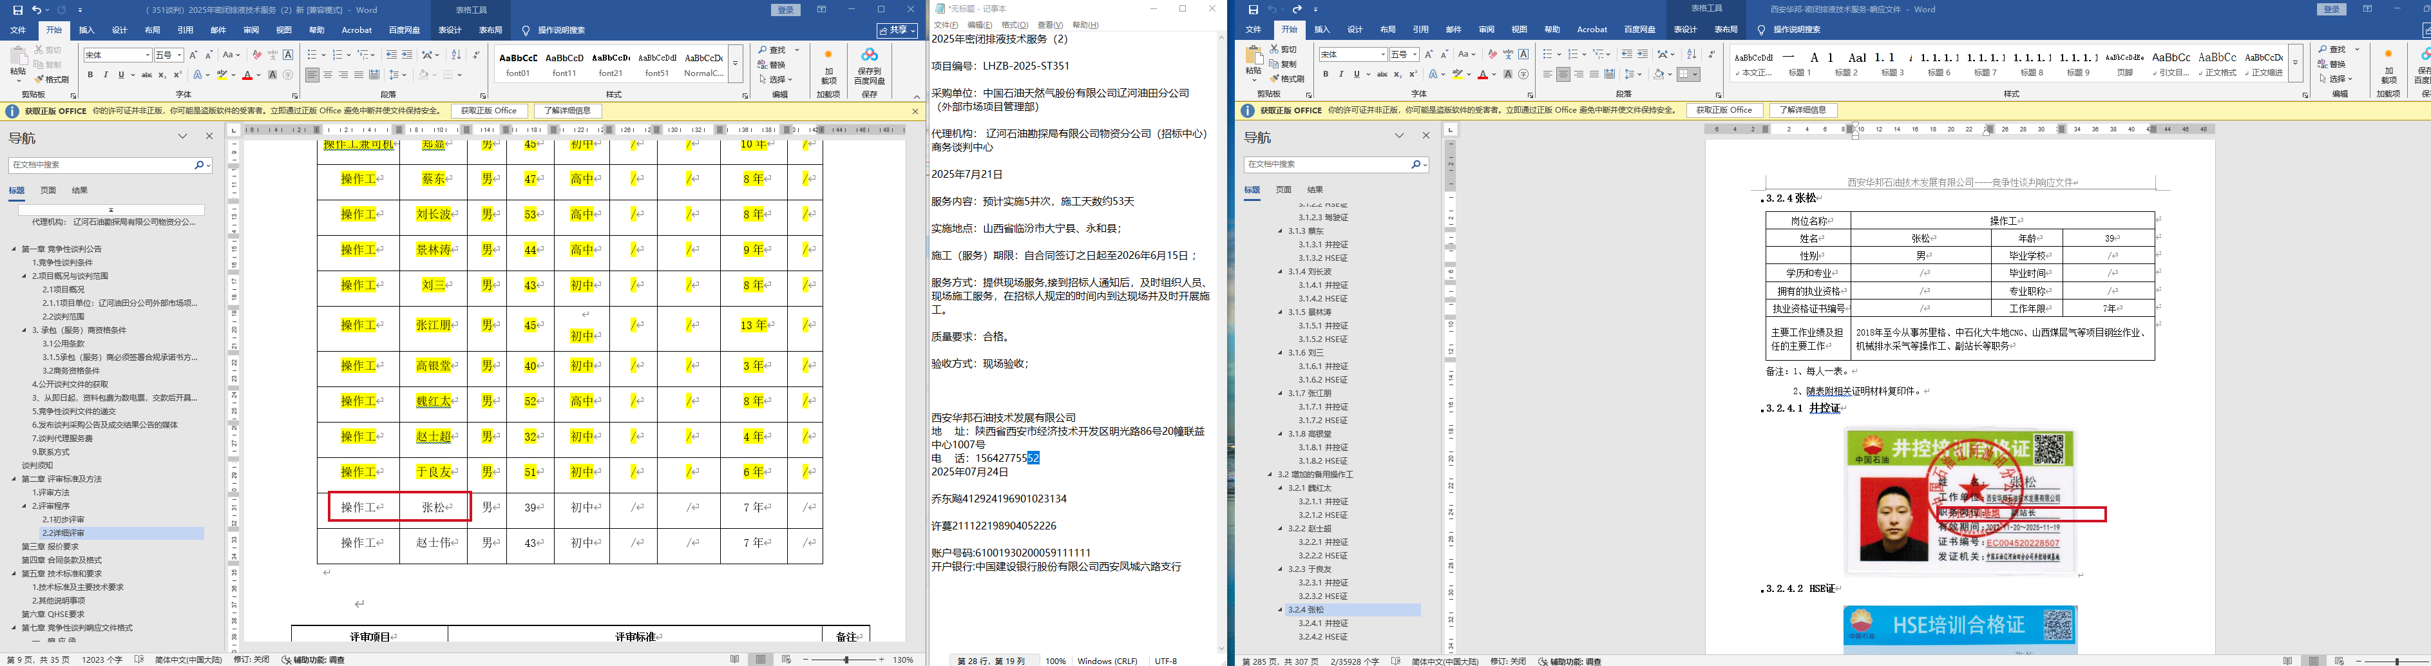The image size is (2431, 666).
Task: Switch to Web Layout in left Word status bar
Action: 786,660
